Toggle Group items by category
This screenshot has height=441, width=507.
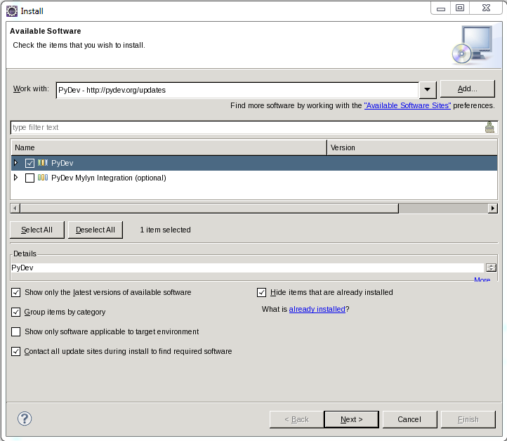tap(16, 312)
